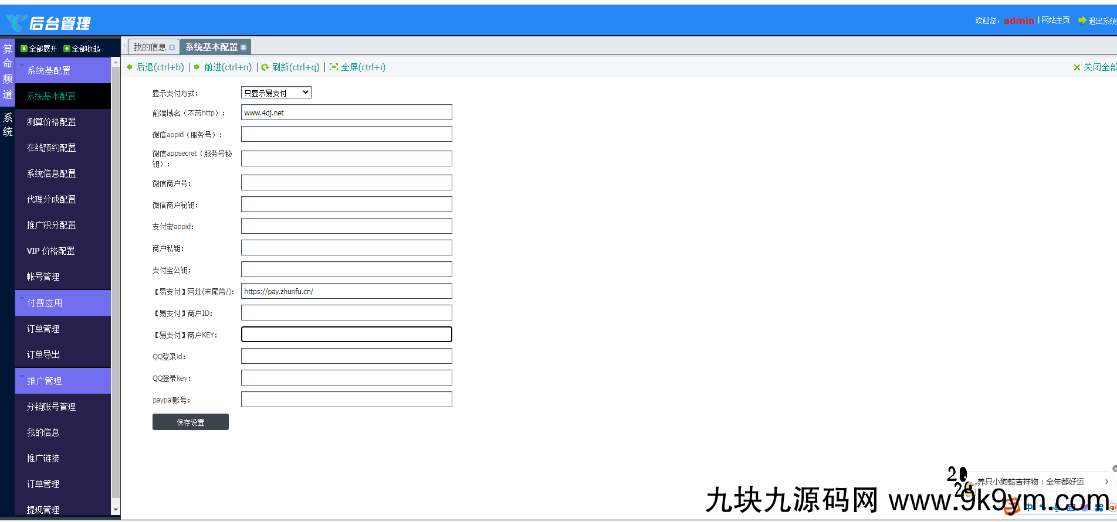Open 测算价格配置 sidebar item
Viewport: 1117px width, 522px height.
point(63,122)
